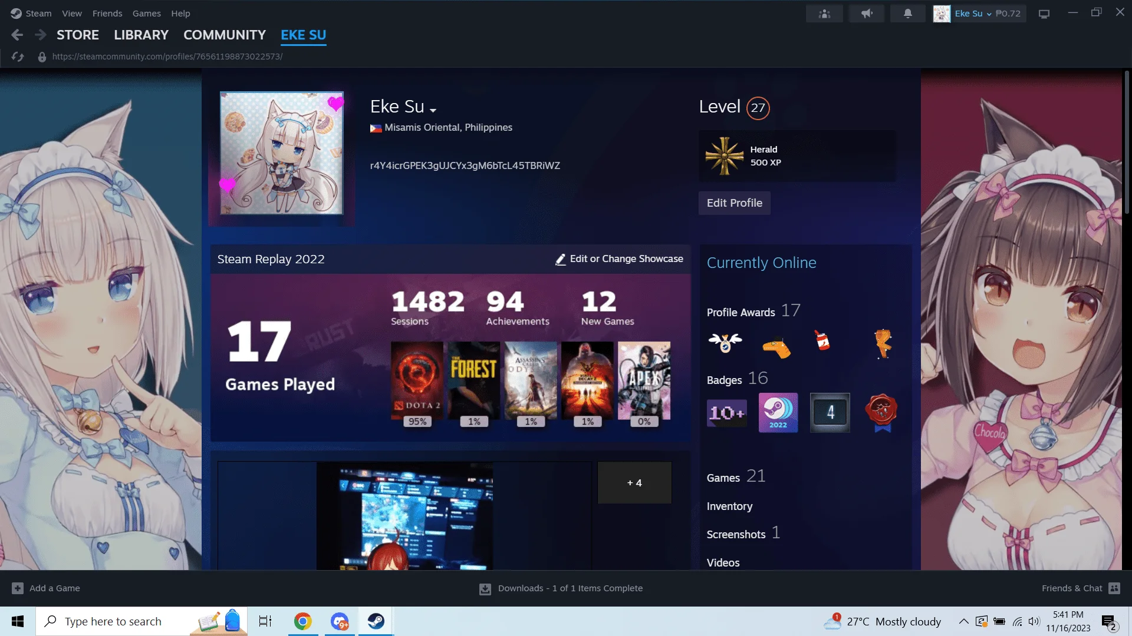Open the weather widget in taskbar

coord(883,621)
